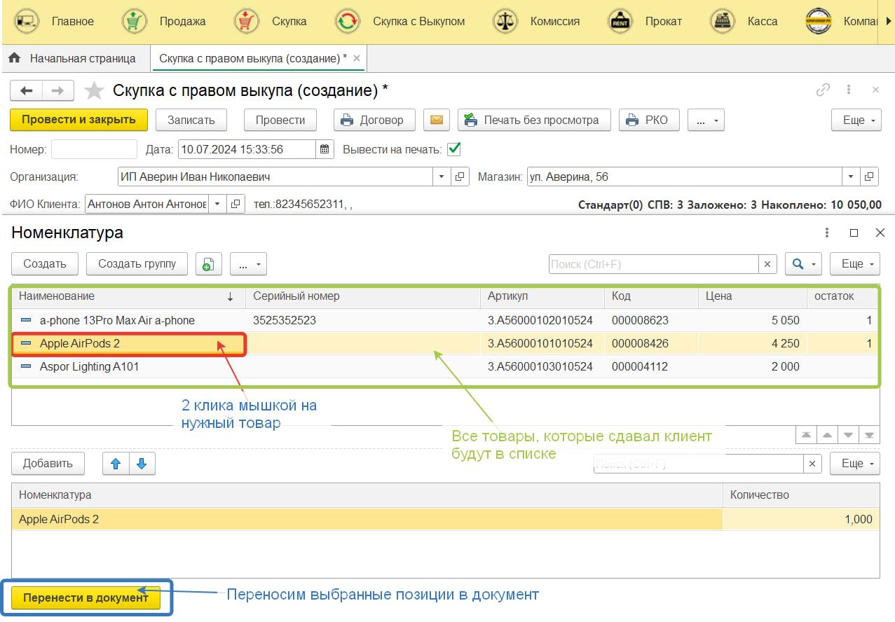The width and height of the screenshot is (895, 622).
Task: Sort by the Артикул column header
Action: [x=542, y=296]
